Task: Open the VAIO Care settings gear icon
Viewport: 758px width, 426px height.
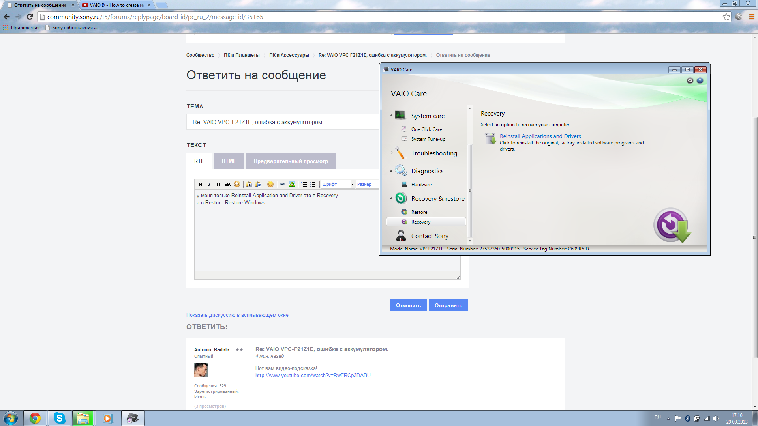Action: point(690,80)
